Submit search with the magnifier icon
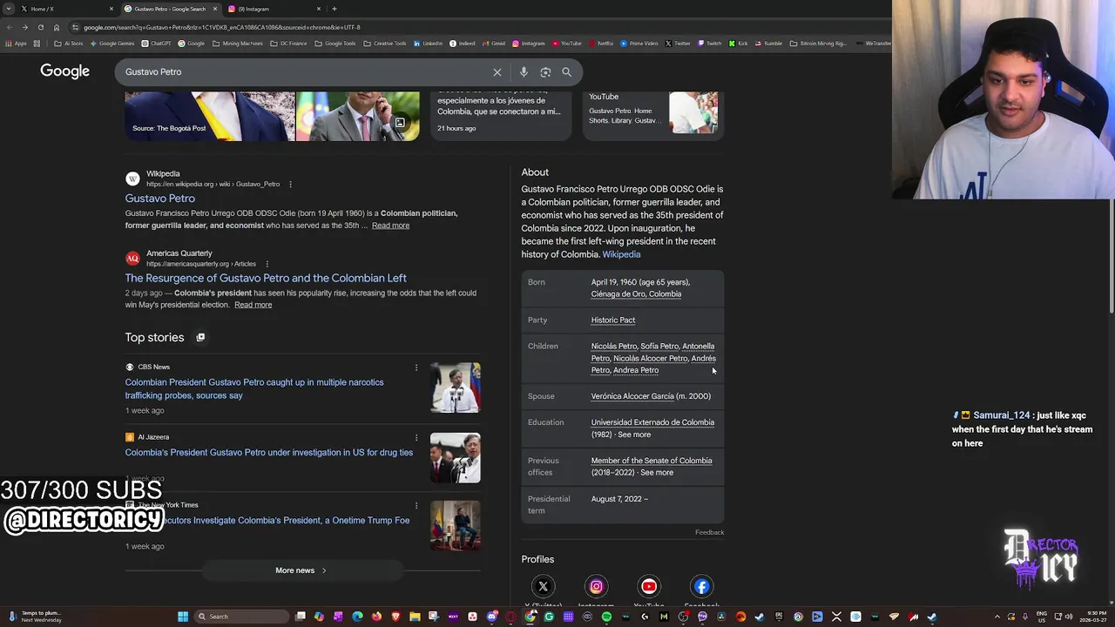Screen dimensions: 1115x627 pos(566,72)
